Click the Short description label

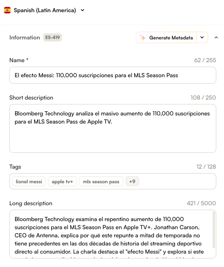31,98
